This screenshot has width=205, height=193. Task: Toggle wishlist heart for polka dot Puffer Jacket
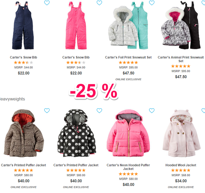point(99,111)
